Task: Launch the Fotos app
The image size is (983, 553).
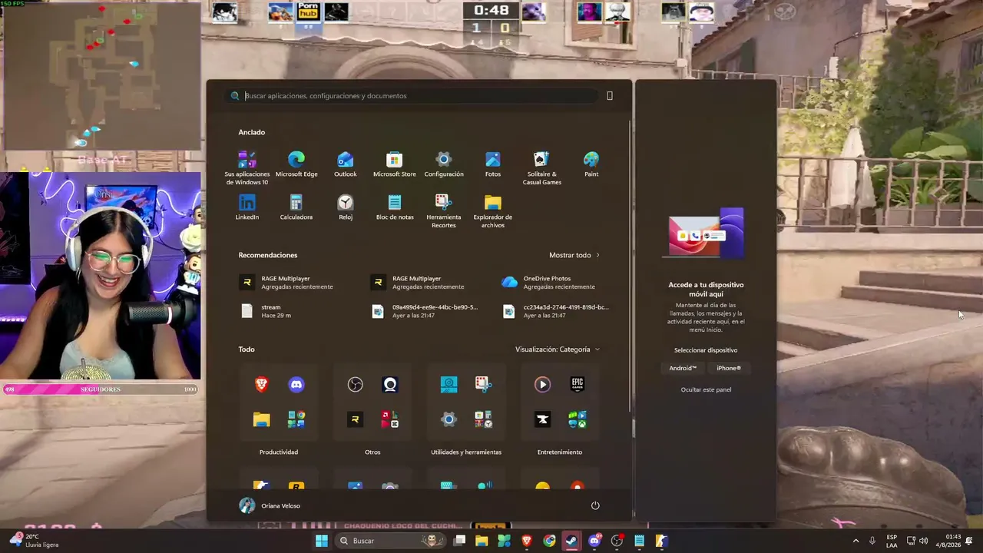Action: click(493, 164)
